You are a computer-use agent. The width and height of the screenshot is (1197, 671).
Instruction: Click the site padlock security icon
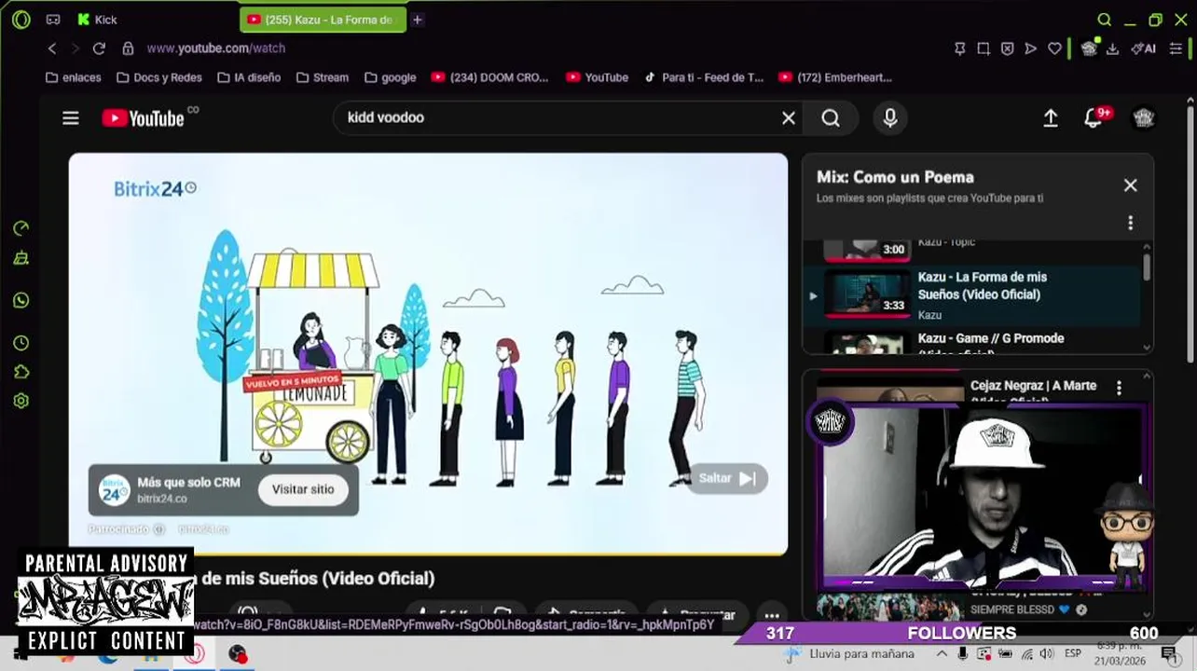click(128, 48)
